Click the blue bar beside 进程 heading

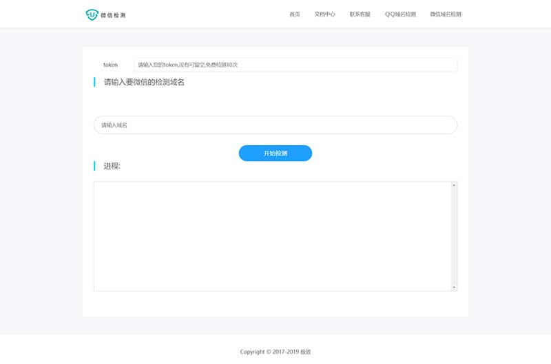tap(94, 166)
